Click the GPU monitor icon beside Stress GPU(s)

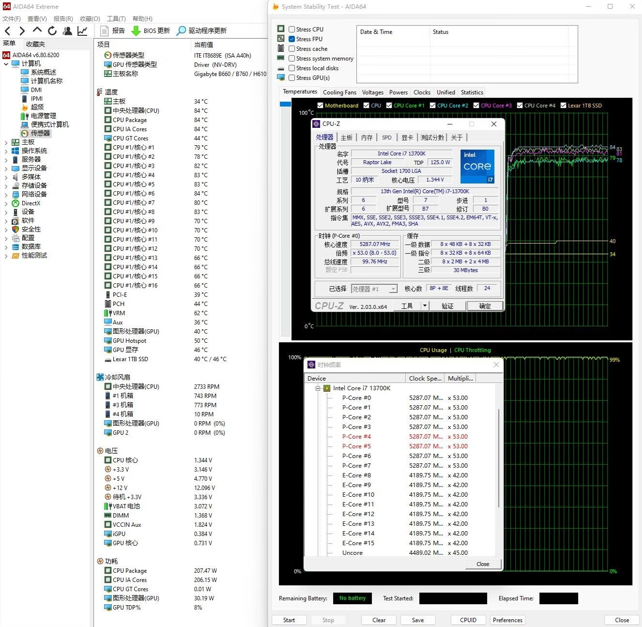pyautogui.click(x=281, y=77)
